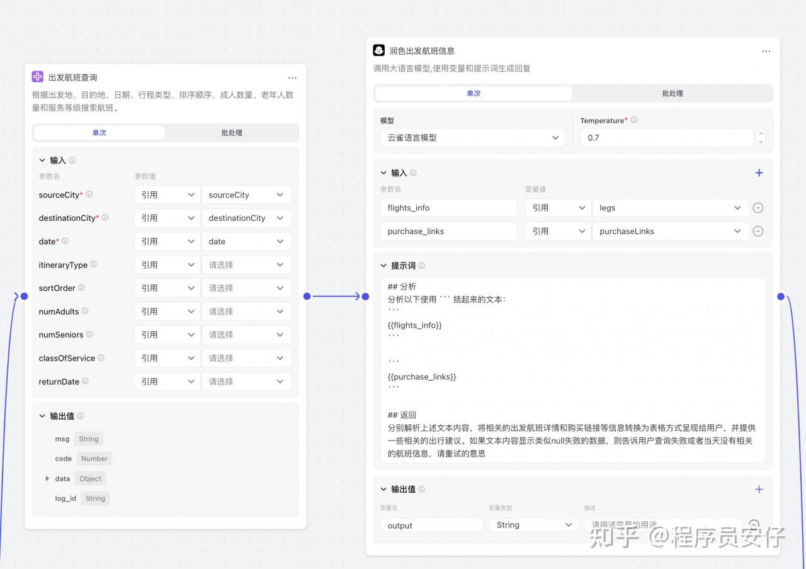Click the info icon beside date
The height and width of the screenshot is (569, 806).
tap(65, 241)
